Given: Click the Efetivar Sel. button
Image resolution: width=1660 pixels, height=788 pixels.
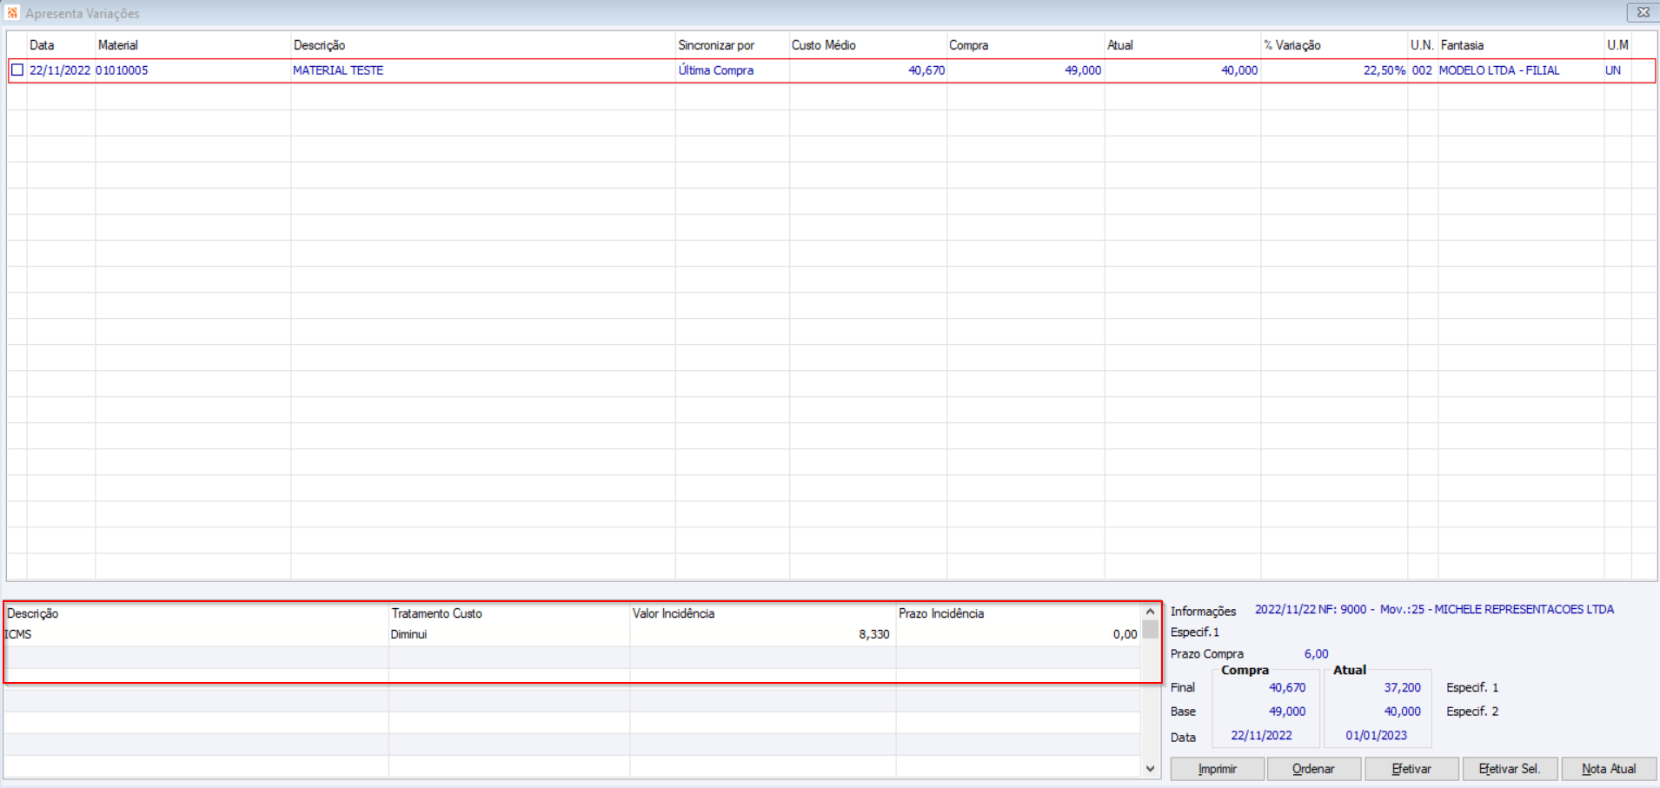Looking at the screenshot, I should (x=1510, y=769).
